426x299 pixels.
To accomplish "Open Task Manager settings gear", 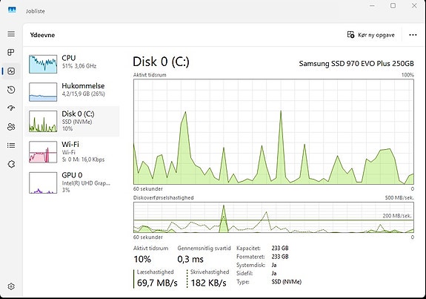I will point(11,286).
